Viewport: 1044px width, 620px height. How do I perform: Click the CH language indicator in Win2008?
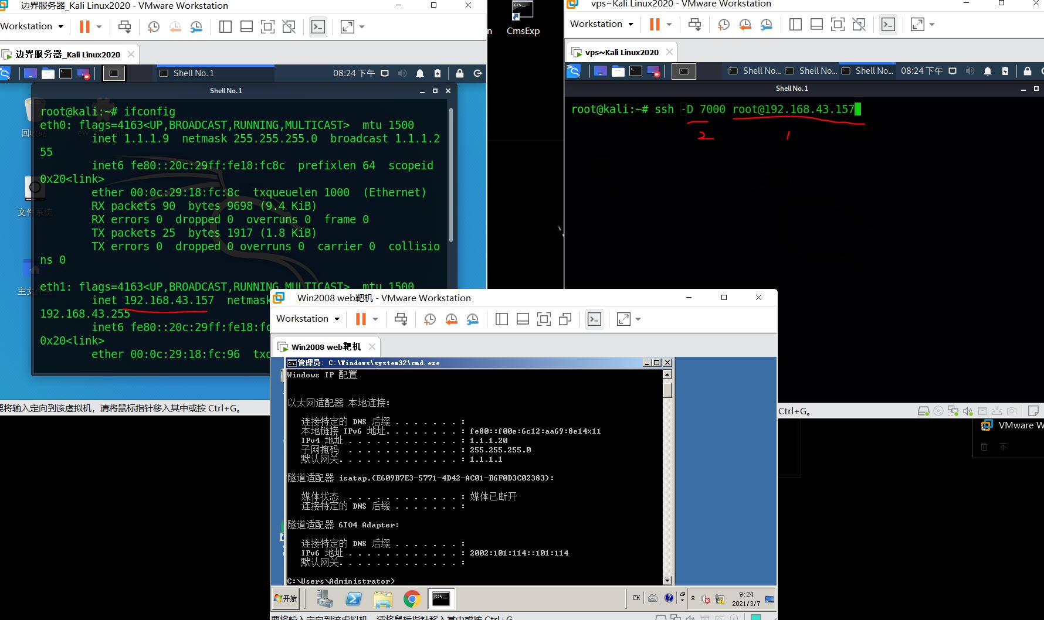(x=636, y=598)
